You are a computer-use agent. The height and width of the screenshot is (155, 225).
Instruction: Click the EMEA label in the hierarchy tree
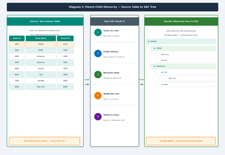(x=159, y=48)
